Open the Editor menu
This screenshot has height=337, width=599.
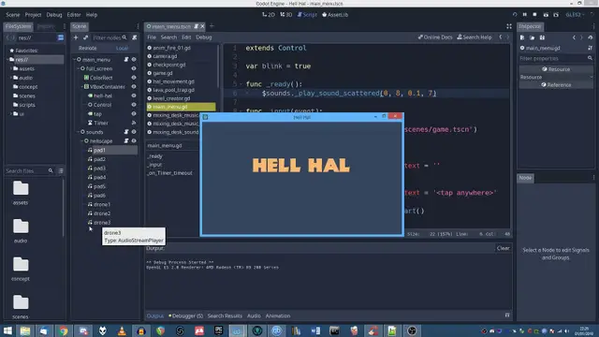point(74,15)
